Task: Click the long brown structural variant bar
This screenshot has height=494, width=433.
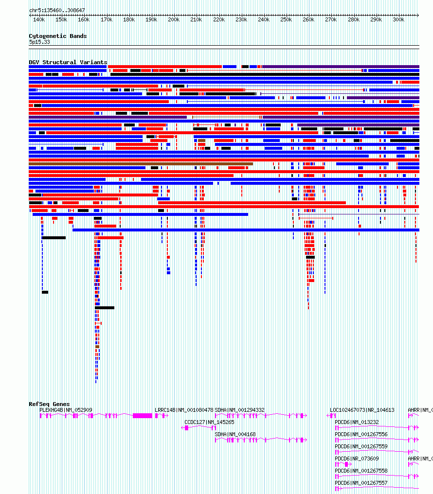Action: tap(141, 164)
